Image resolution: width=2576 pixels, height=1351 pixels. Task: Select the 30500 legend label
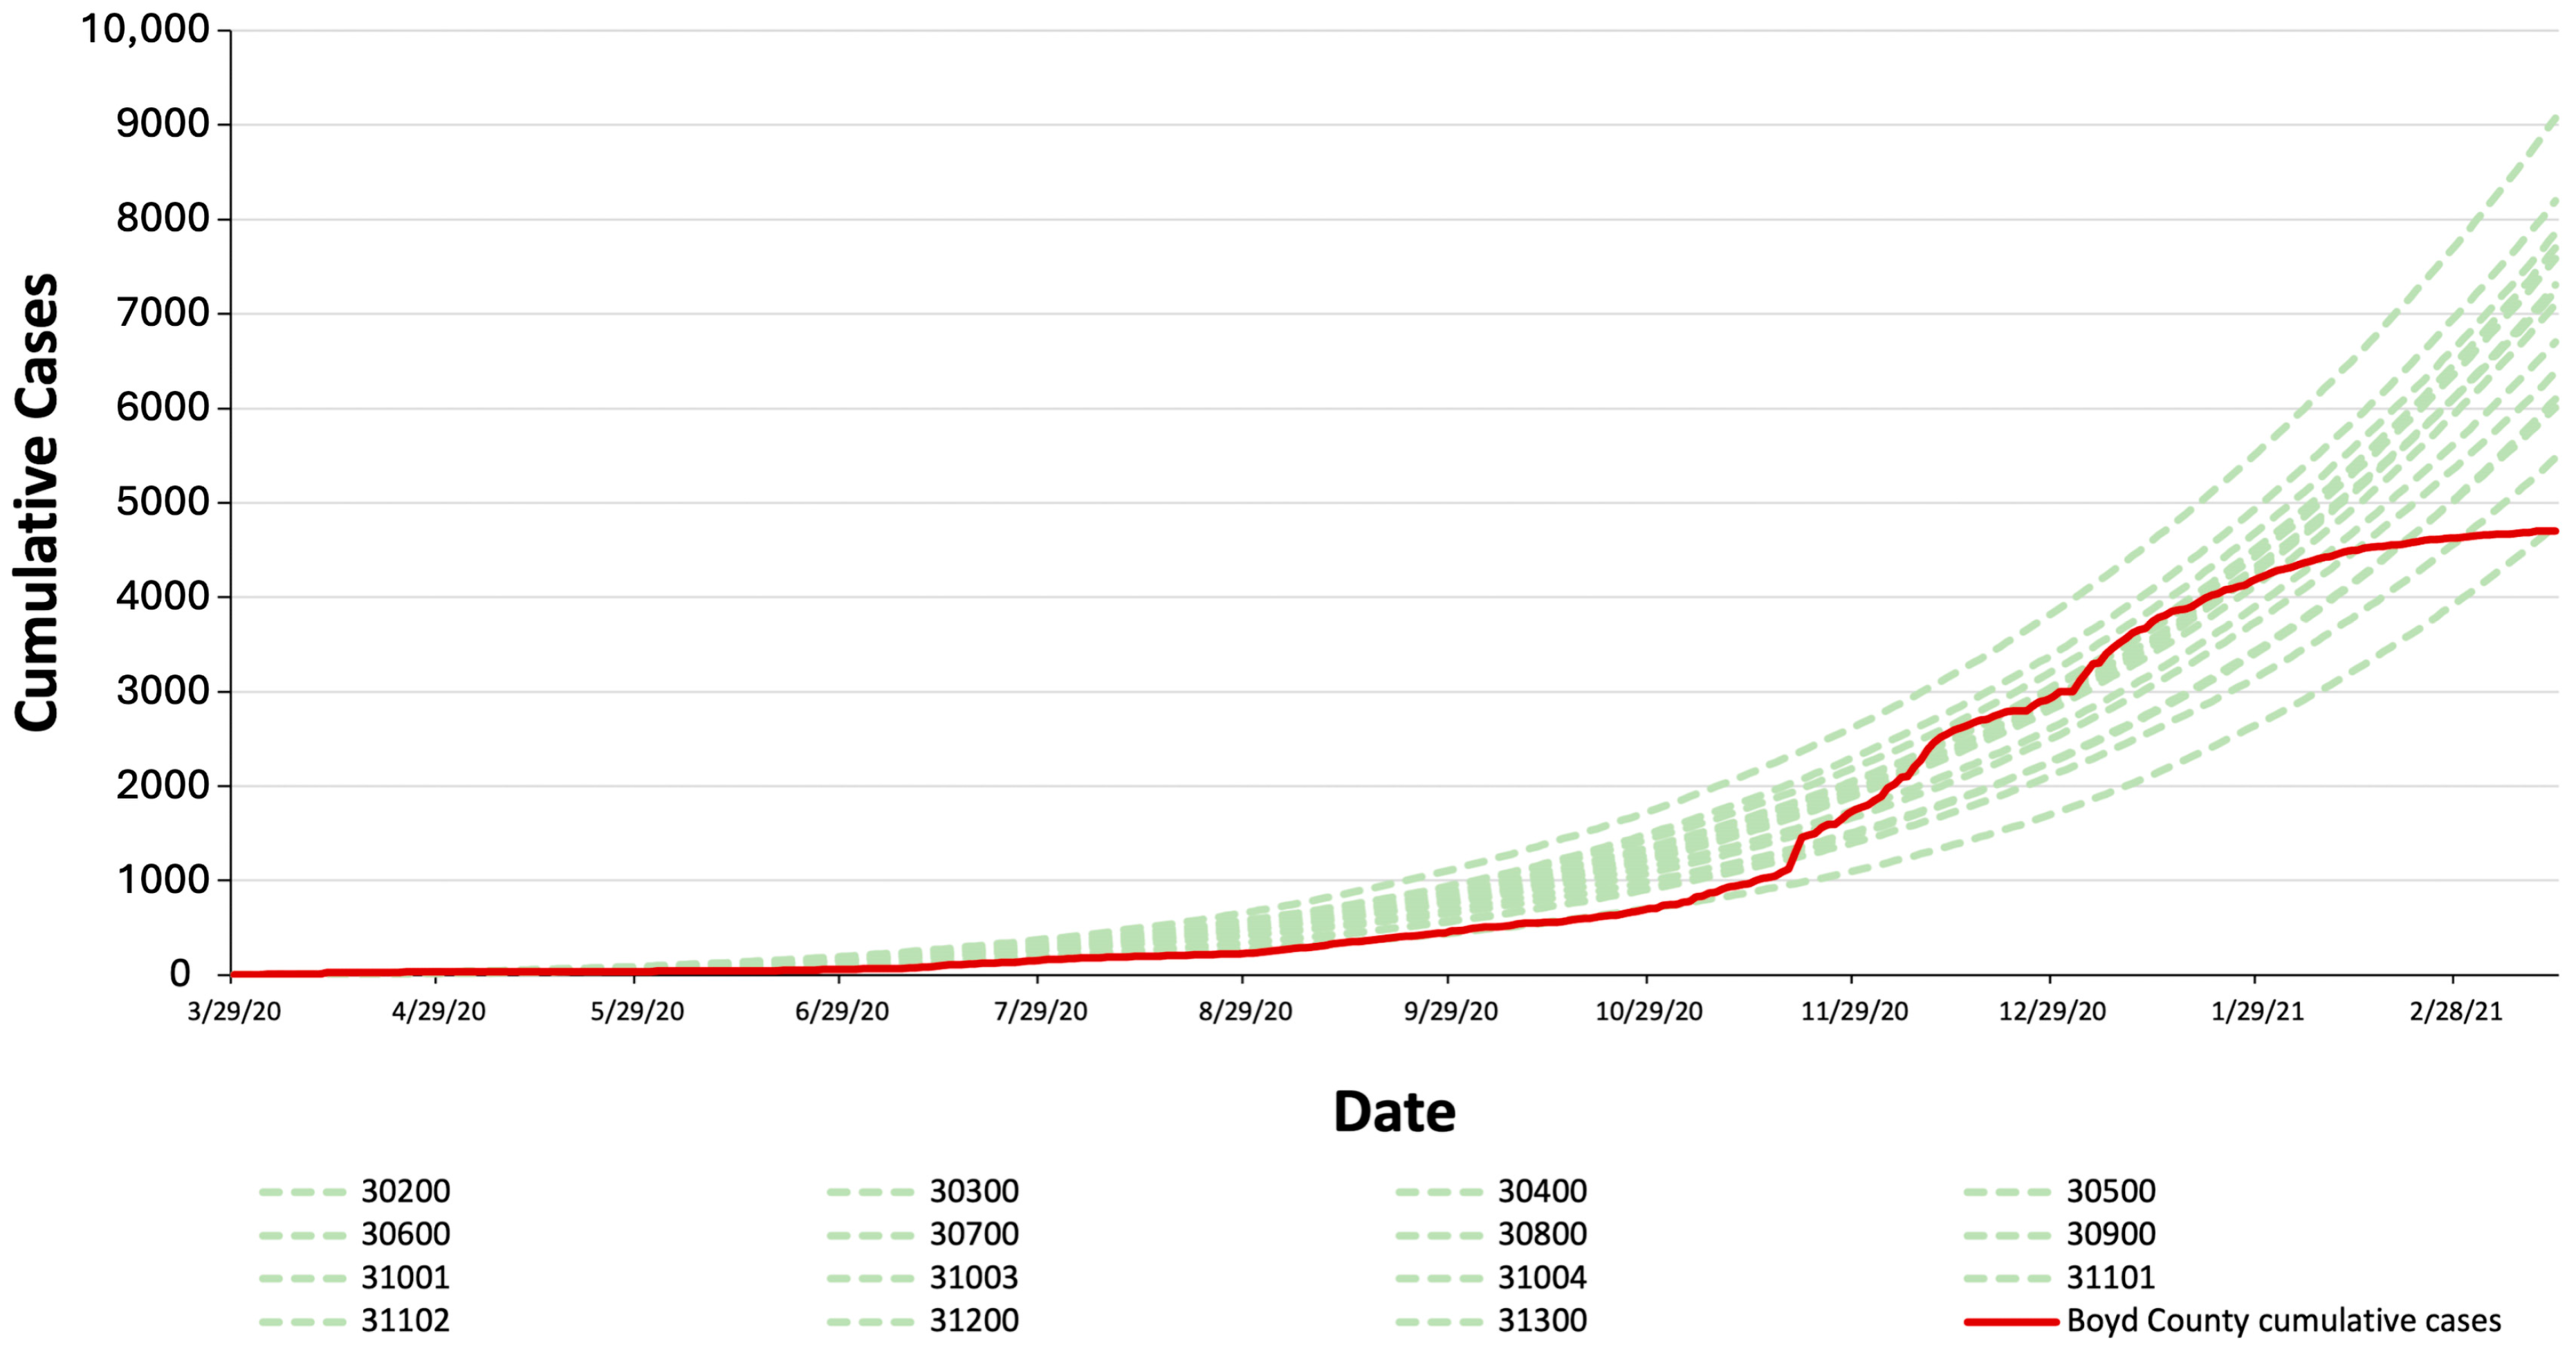(2110, 1191)
